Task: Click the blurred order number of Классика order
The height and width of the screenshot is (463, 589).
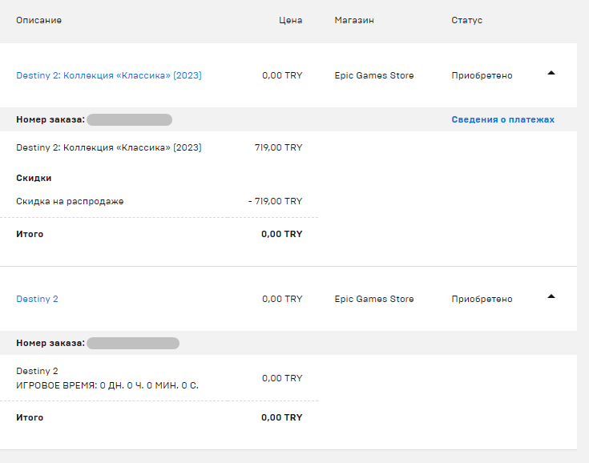Action: (130, 120)
